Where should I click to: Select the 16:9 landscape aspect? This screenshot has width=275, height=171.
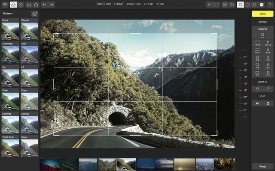coord(257,51)
